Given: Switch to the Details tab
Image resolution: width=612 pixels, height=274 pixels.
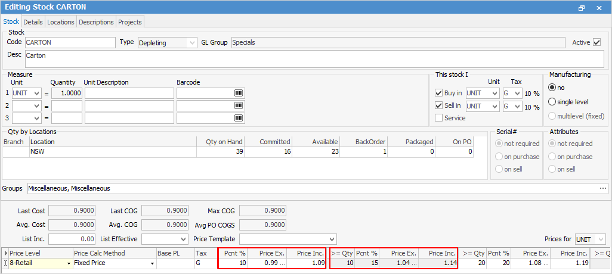Looking at the screenshot, I should click(x=33, y=22).
